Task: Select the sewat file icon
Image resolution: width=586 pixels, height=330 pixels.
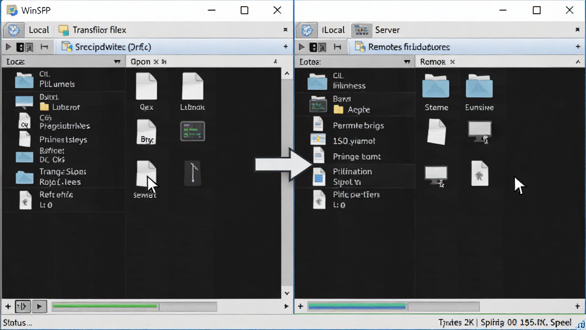Action: click(x=146, y=174)
